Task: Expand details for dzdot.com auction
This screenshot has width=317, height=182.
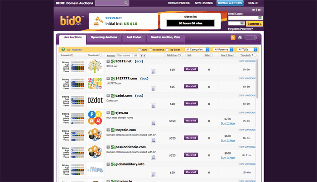Action: (108, 96)
